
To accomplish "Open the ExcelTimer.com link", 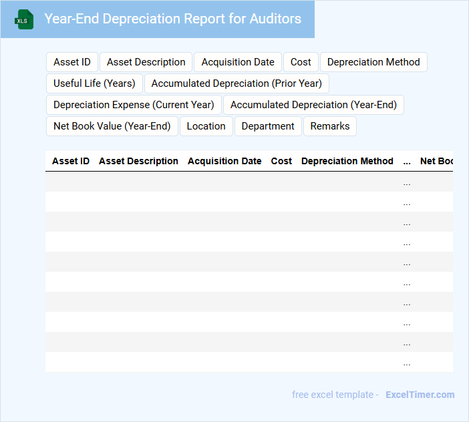I will pos(420,395).
